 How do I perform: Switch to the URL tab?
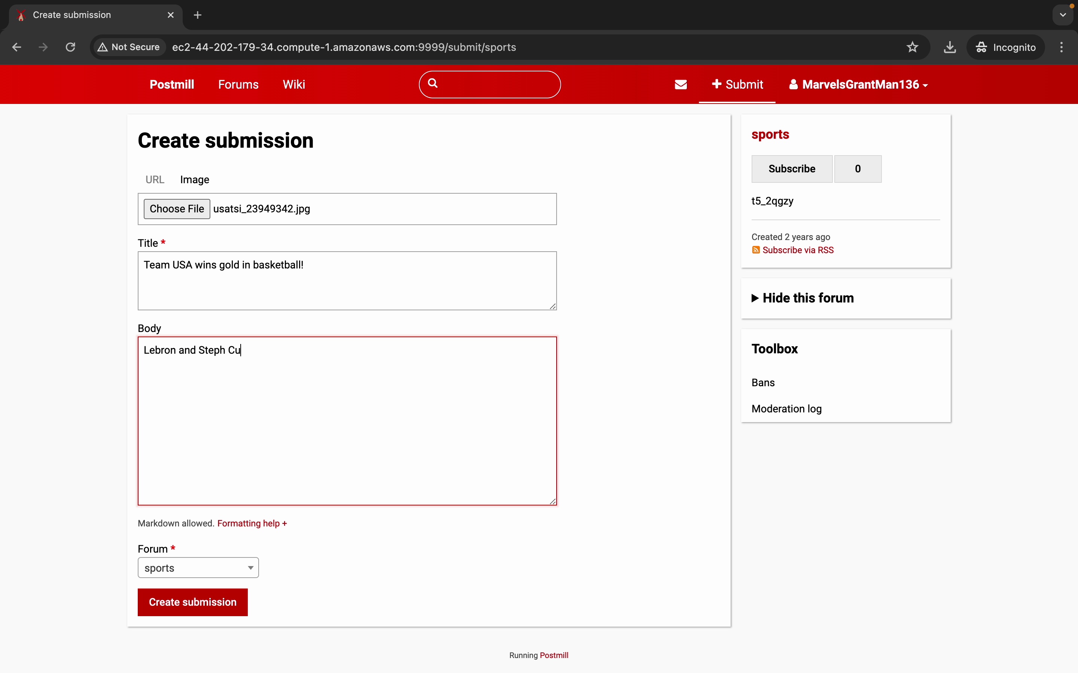[x=155, y=180]
